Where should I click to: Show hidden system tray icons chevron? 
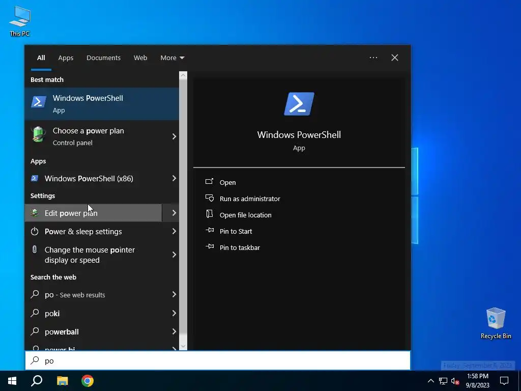(x=430, y=381)
